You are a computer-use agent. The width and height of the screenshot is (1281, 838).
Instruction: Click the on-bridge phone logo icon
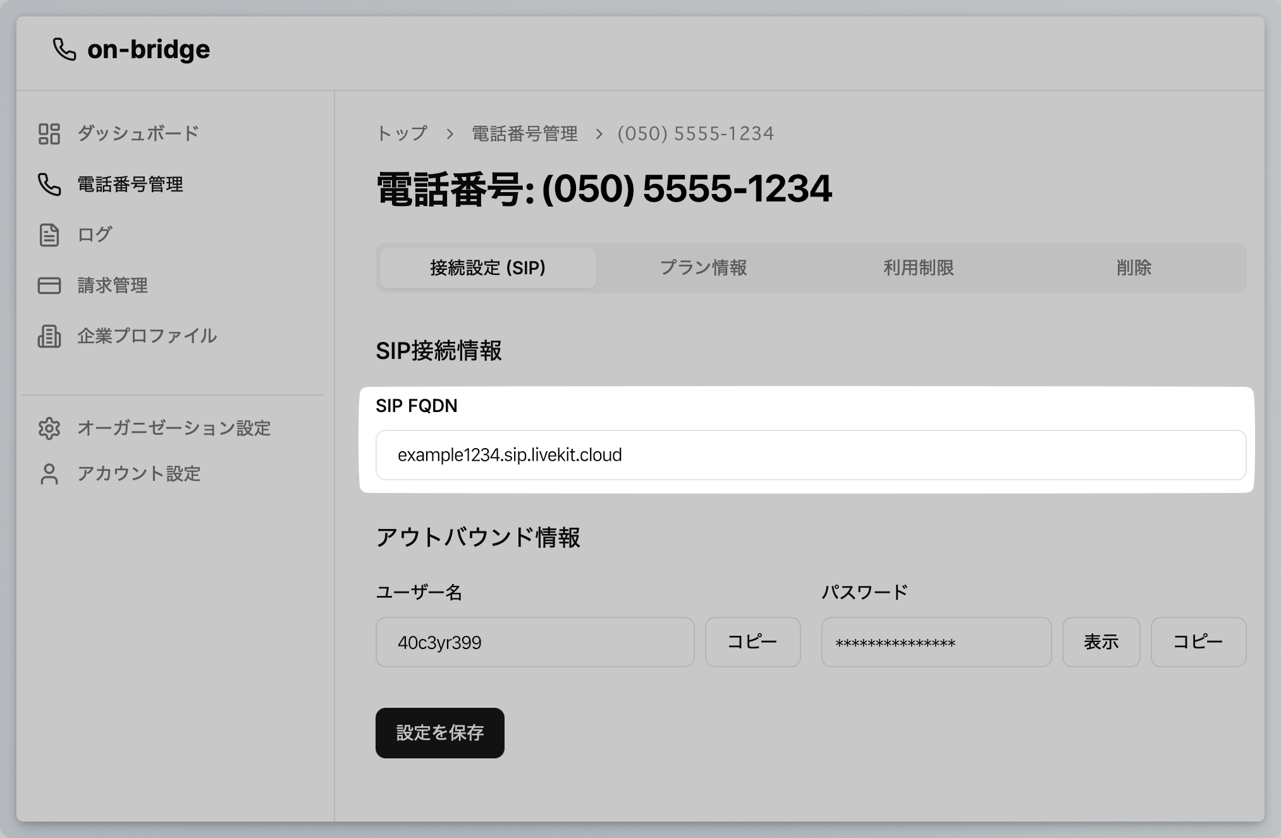click(x=65, y=49)
